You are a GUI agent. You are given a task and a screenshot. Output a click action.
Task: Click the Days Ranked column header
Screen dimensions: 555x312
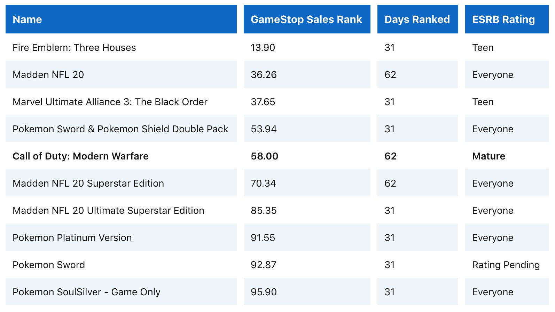[417, 19]
